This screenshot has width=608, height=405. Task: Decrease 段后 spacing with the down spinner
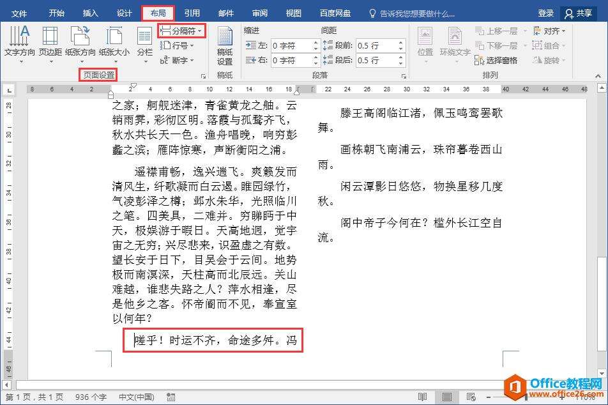pyautogui.click(x=401, y=64)
